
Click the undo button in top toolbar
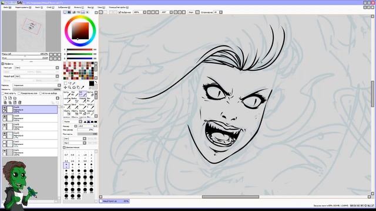(x=101, y=12)
